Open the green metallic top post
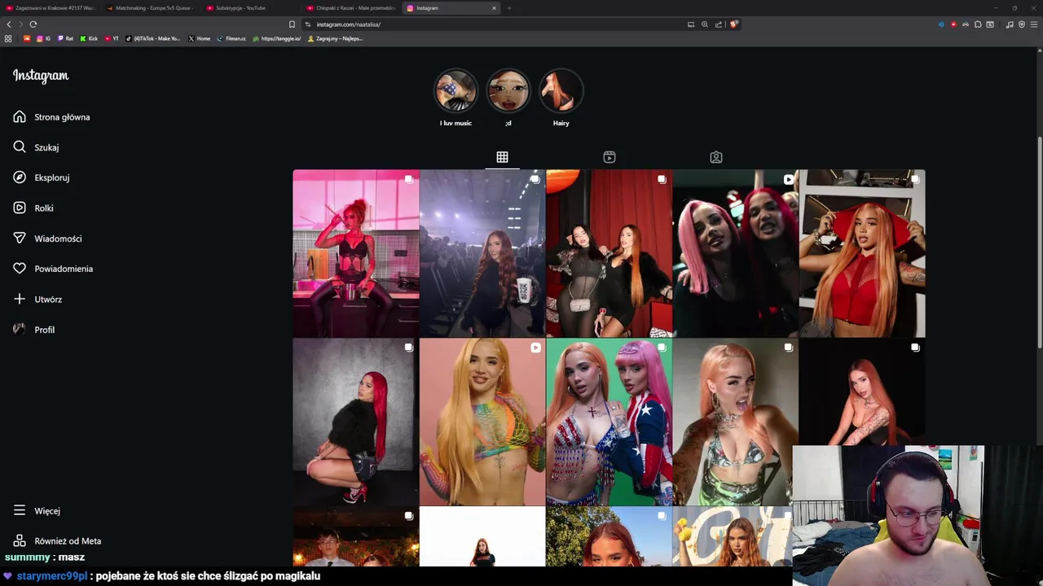This screenshot has height=586, width=1043. point(735,422)
